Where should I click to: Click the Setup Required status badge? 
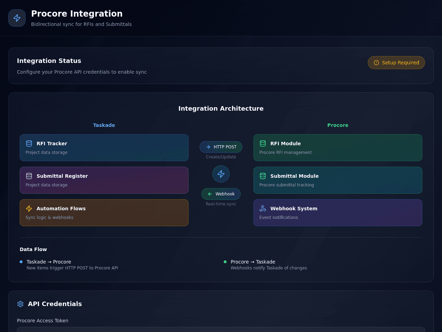[396, 63]
